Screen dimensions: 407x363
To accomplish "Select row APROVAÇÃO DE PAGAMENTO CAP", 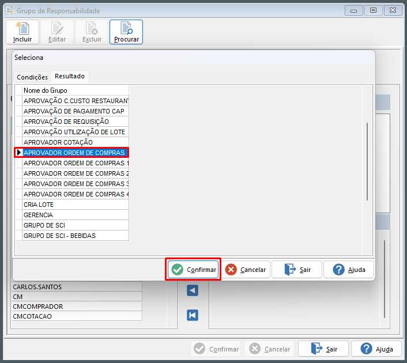I will pyautogui.click(x=76, y=111).
